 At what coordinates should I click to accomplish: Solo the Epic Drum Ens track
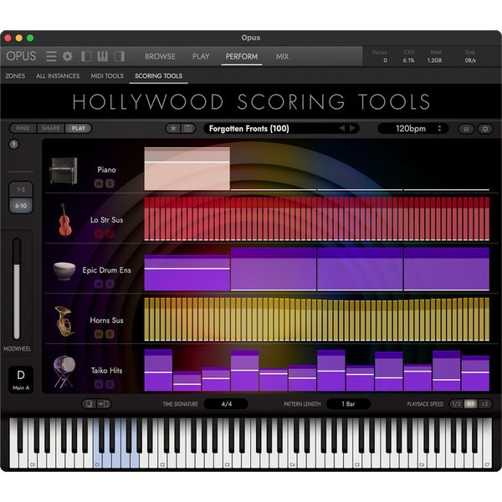click(x=110, y=284)
